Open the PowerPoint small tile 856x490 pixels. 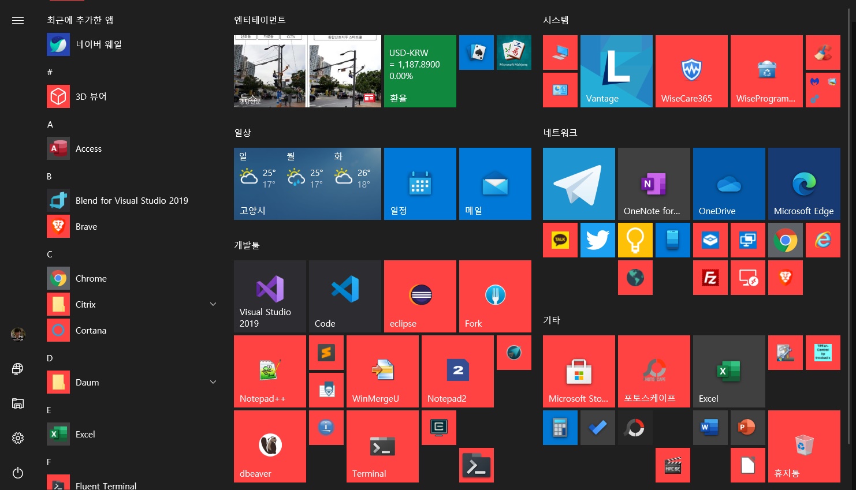coord(748,428)
